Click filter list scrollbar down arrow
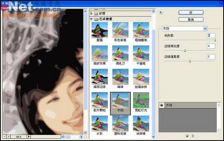 click(x=153, y=137)
